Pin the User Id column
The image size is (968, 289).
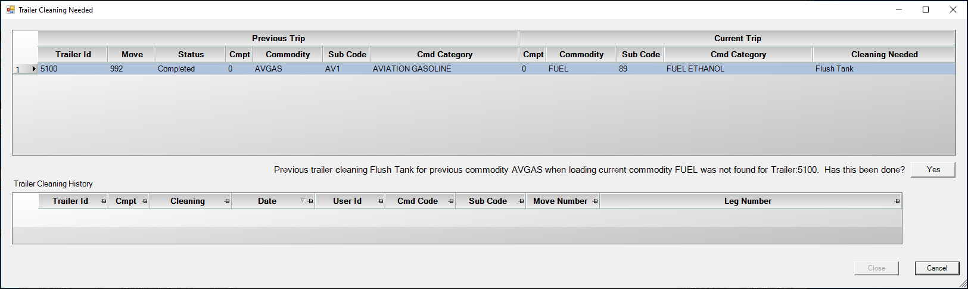tap(381, 201)
